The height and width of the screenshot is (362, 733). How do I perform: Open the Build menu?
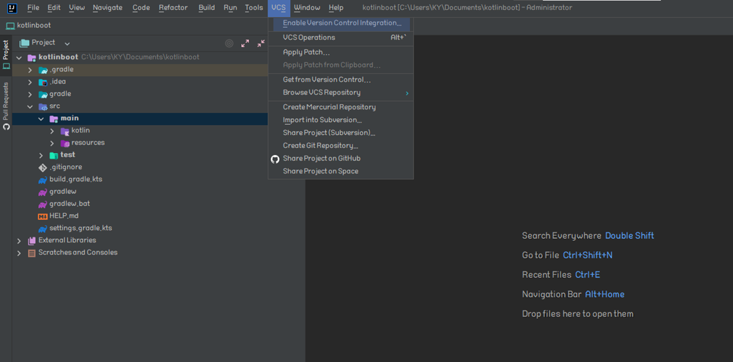tap(207, 7)
